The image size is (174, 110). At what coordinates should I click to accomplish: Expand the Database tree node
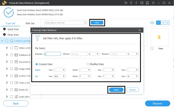click(7, 55)
